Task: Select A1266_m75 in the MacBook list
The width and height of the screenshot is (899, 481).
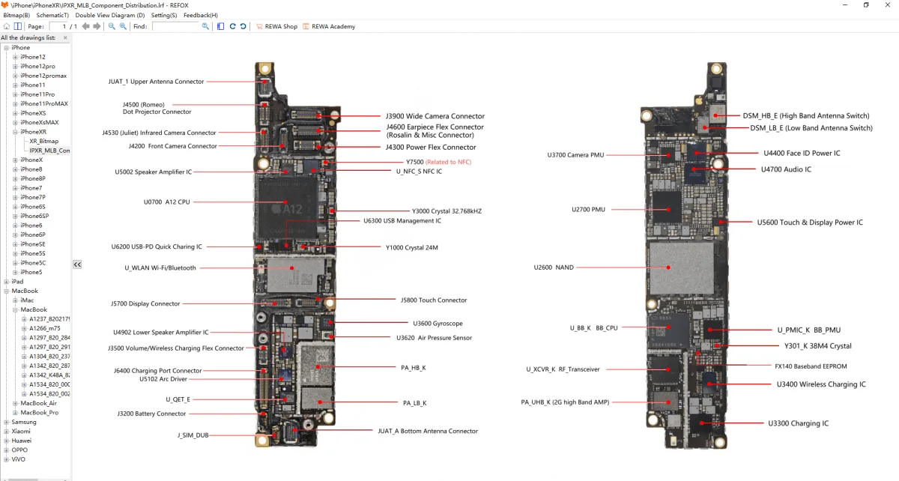Action: [43, 328]
